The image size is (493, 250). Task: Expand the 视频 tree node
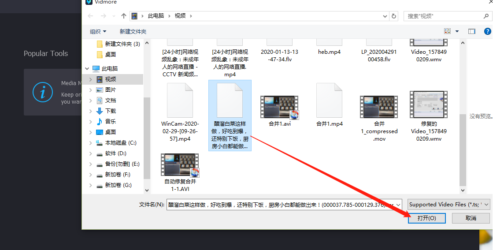coord(91,79)
